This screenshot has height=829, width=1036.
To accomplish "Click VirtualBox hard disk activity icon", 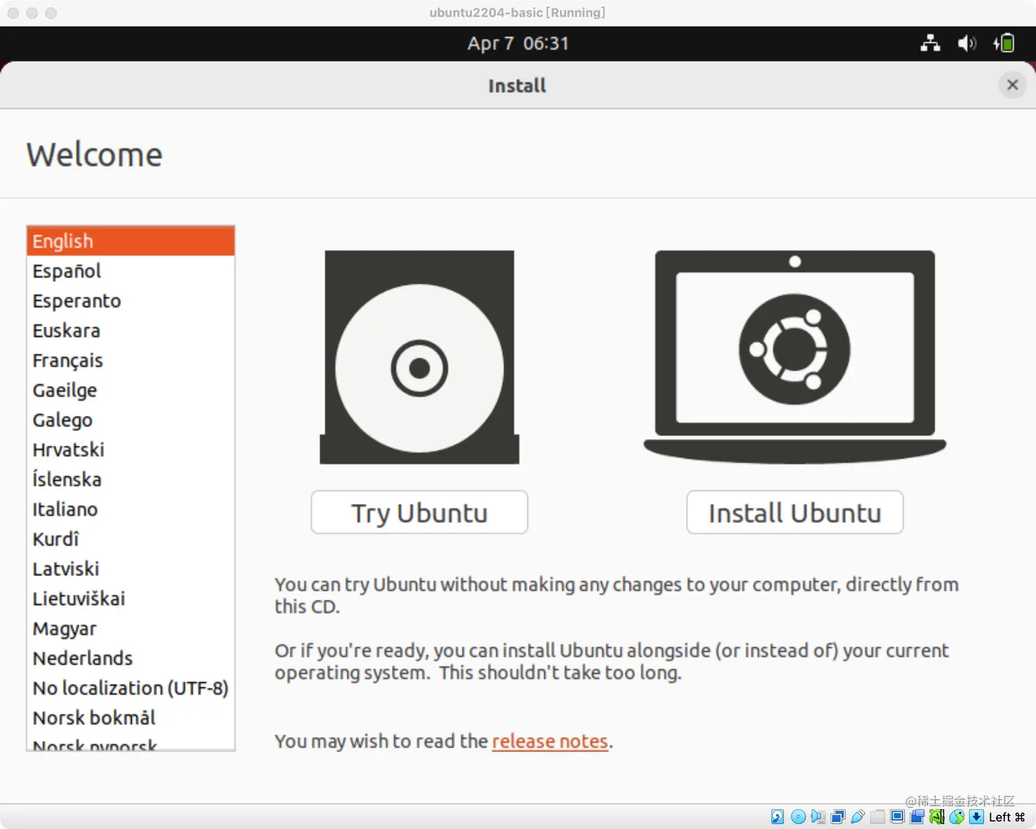I will 778,817.
